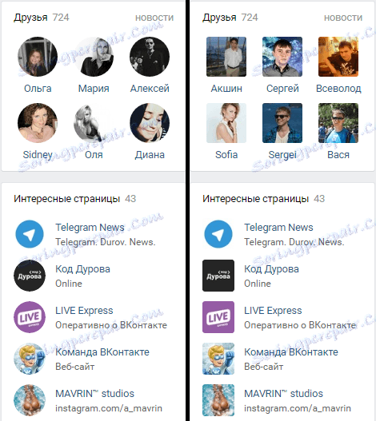Click the name Вася under the avatar

pyautogui.click(x=338, y=155)
